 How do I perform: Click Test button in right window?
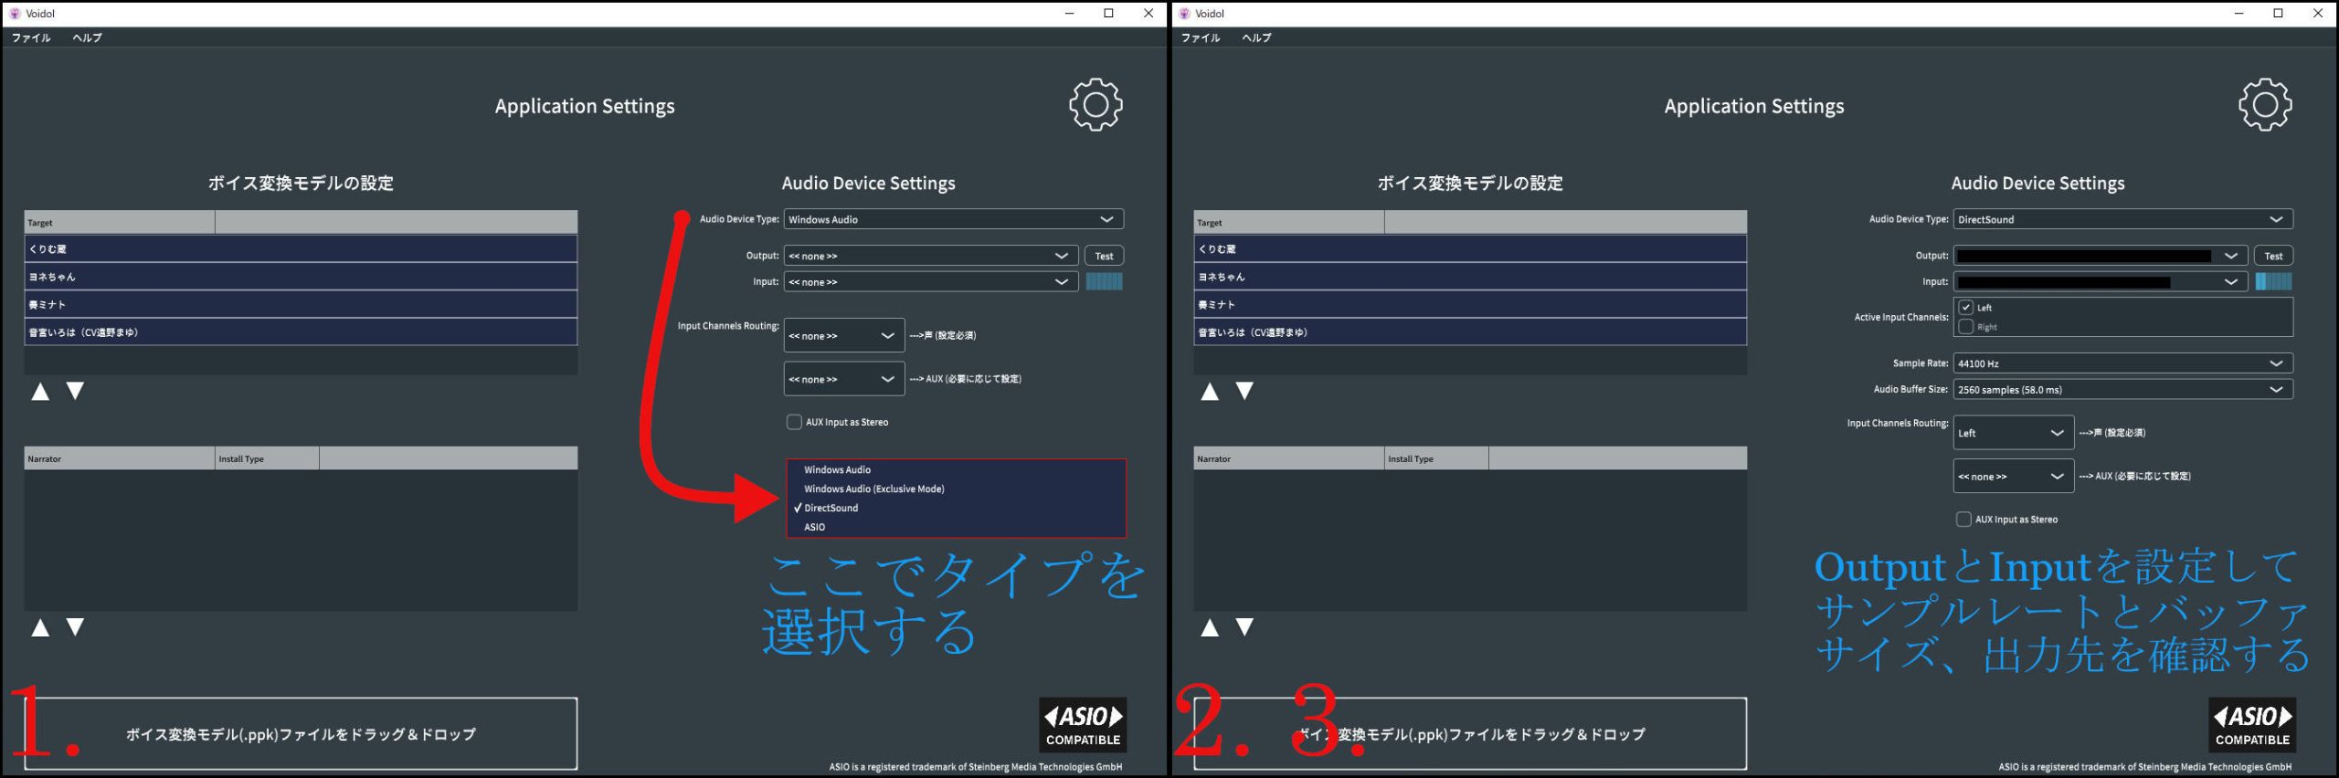(x=2273, y=256)
